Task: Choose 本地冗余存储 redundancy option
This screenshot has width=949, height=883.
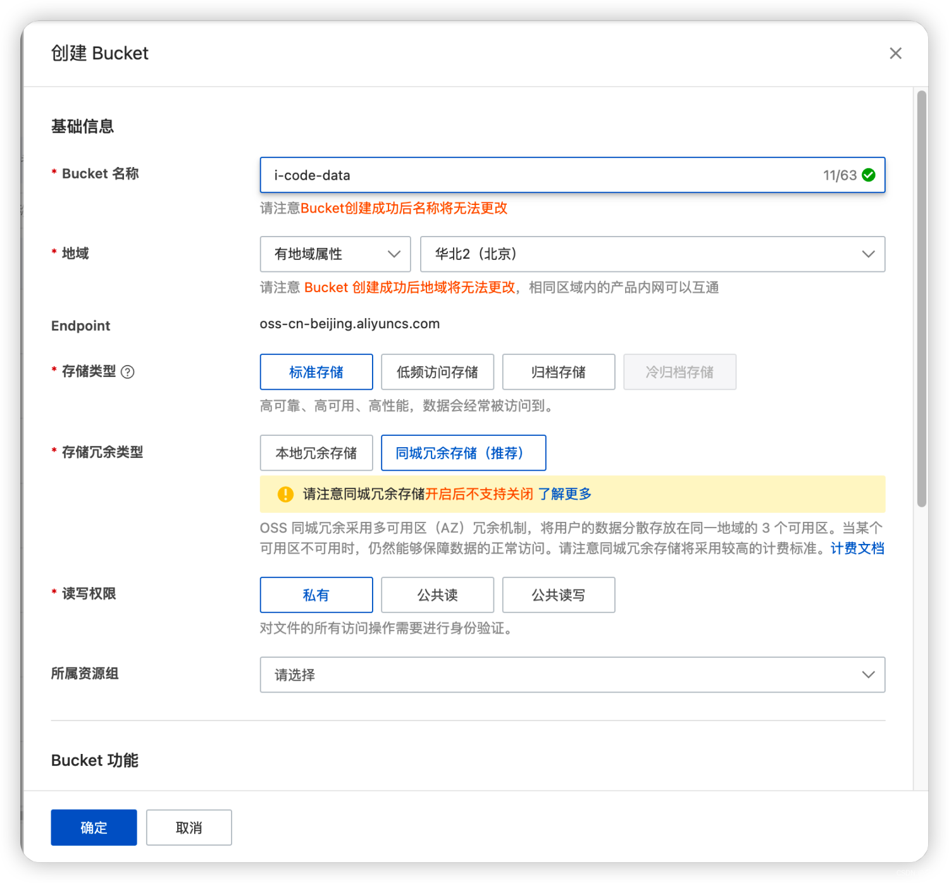Action: click(316, 453)
